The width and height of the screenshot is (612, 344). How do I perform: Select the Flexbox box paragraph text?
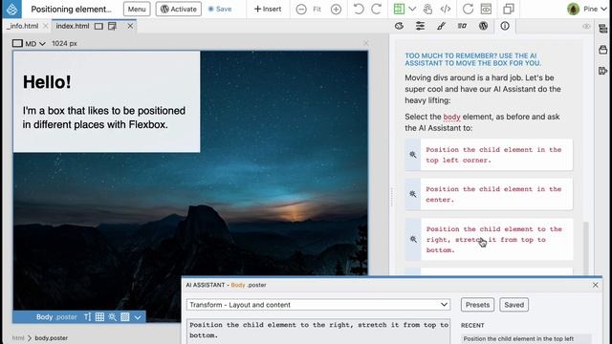coord(104,118)
